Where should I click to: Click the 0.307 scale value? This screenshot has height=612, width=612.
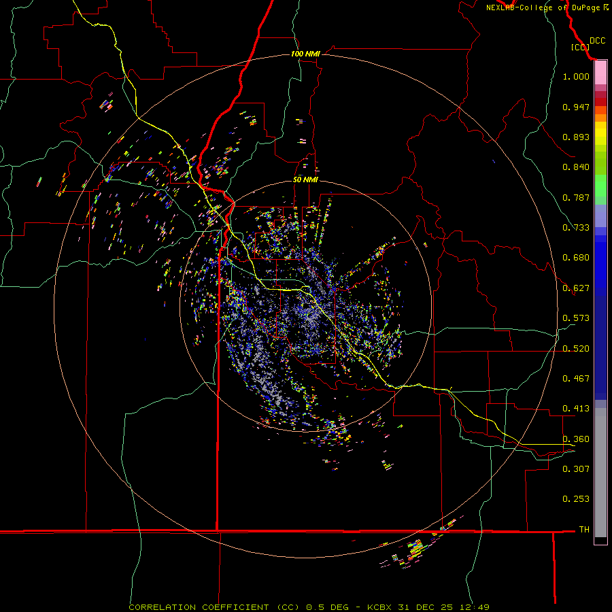coord(576,469)
